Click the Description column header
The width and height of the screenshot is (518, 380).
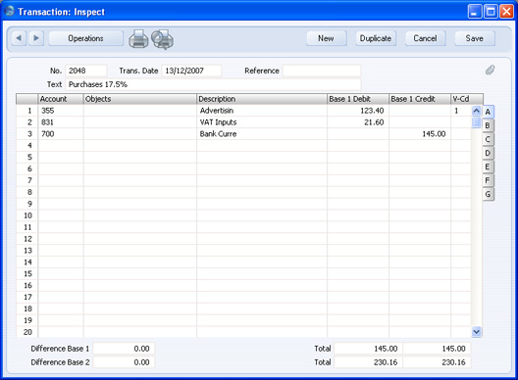(x=262, y=99)
